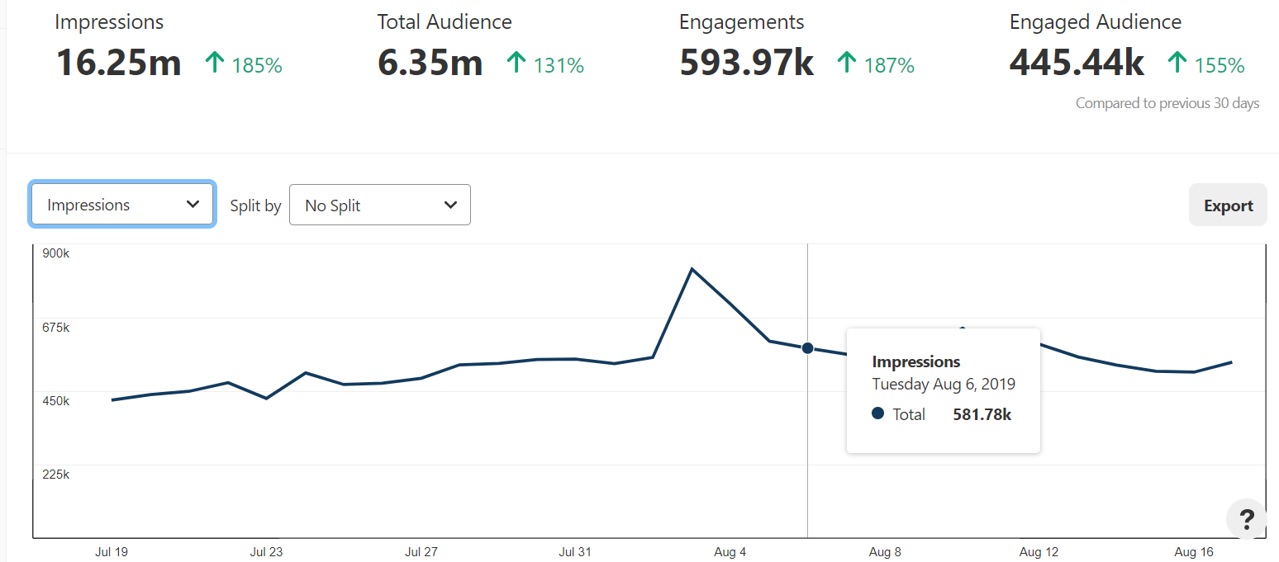The height and width of the screenshot is (562, 1279).
Task: Click the 900k mark on the vertical axis
Action: 55,253
